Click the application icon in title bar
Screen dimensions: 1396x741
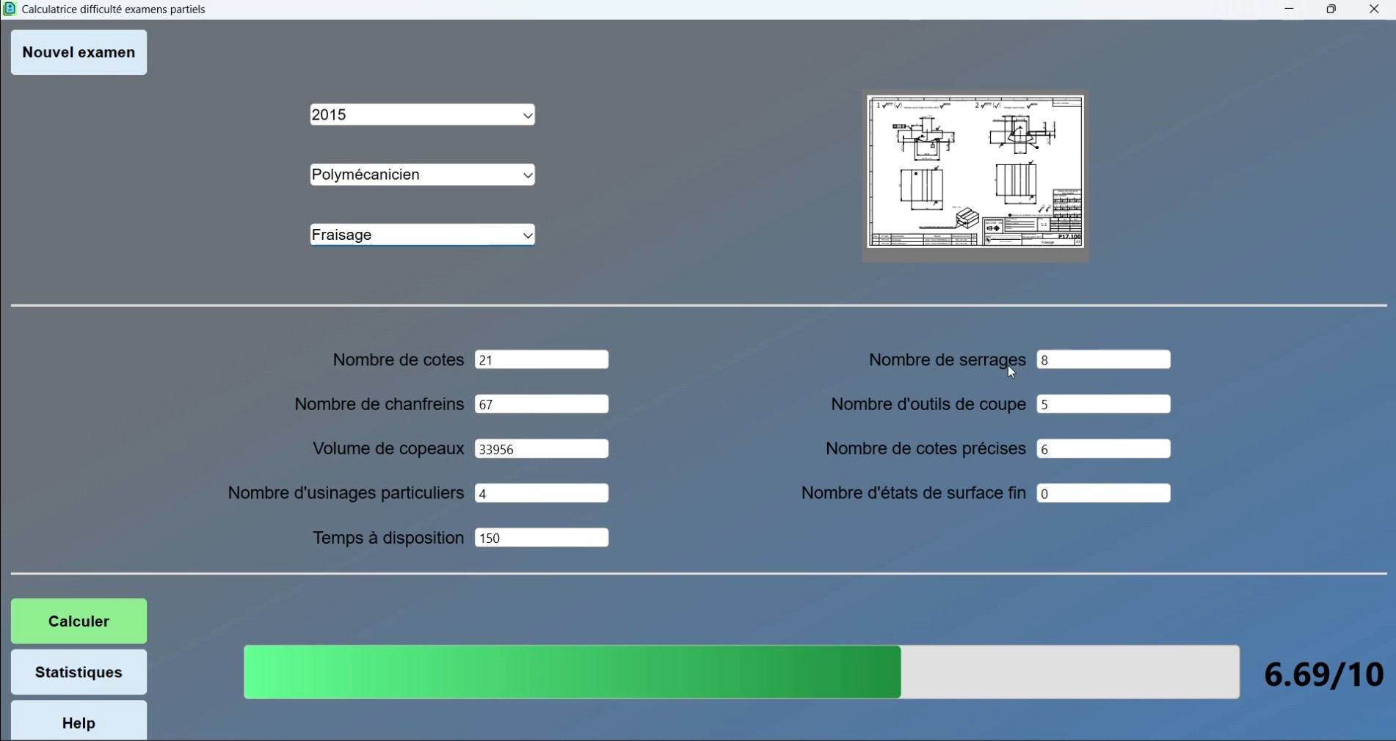coord(10,10)
